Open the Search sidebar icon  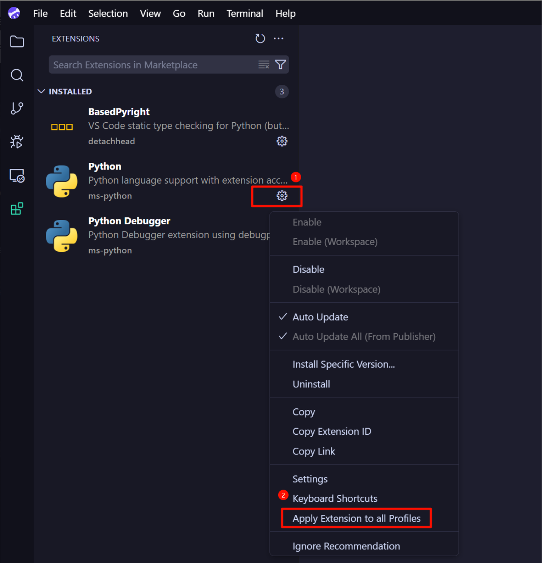[16, 75]
